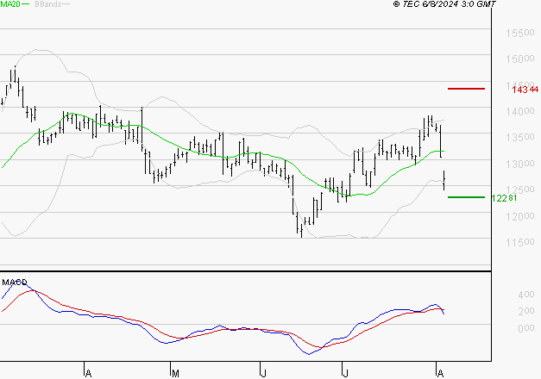This screenshot has height=379, width=541.
Task: Click the green 12281 support value
Action: (504, 198)
